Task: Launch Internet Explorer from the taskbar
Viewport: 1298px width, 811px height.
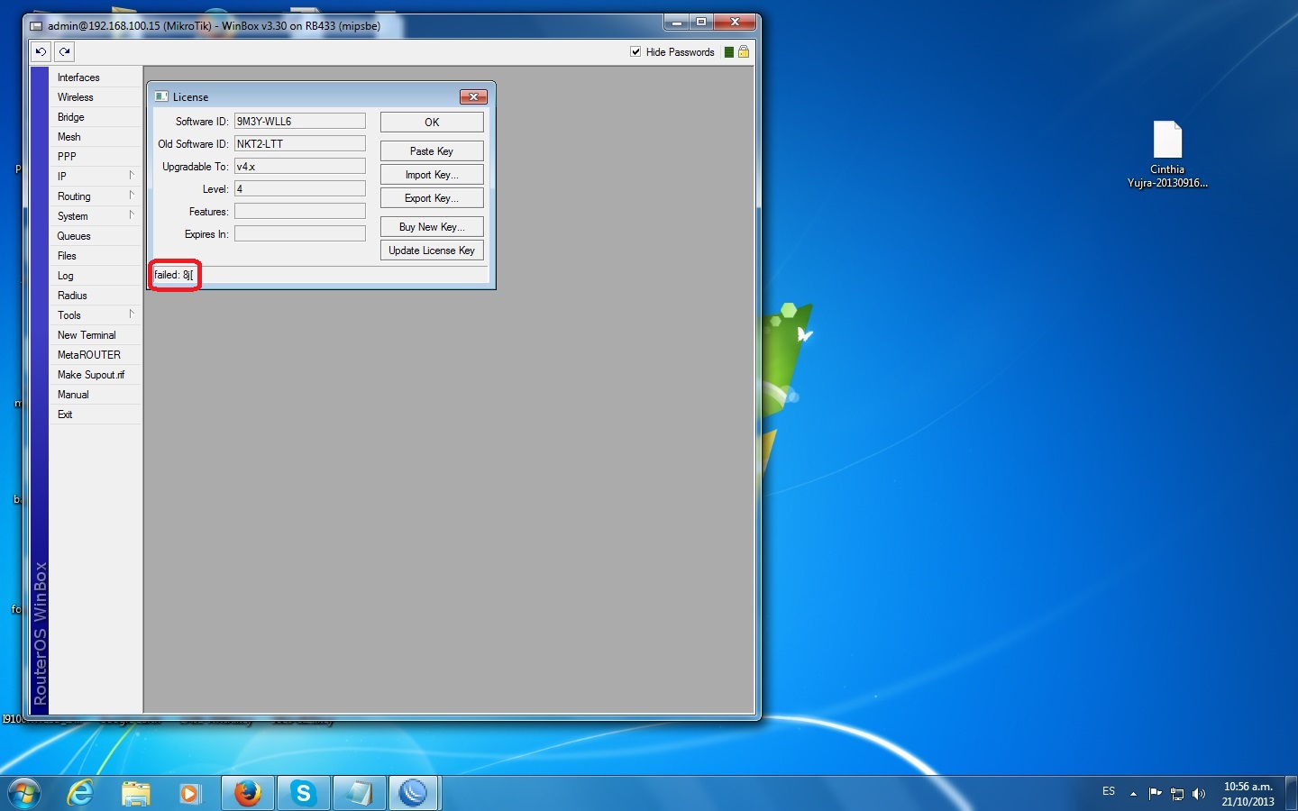Action: 81,793
